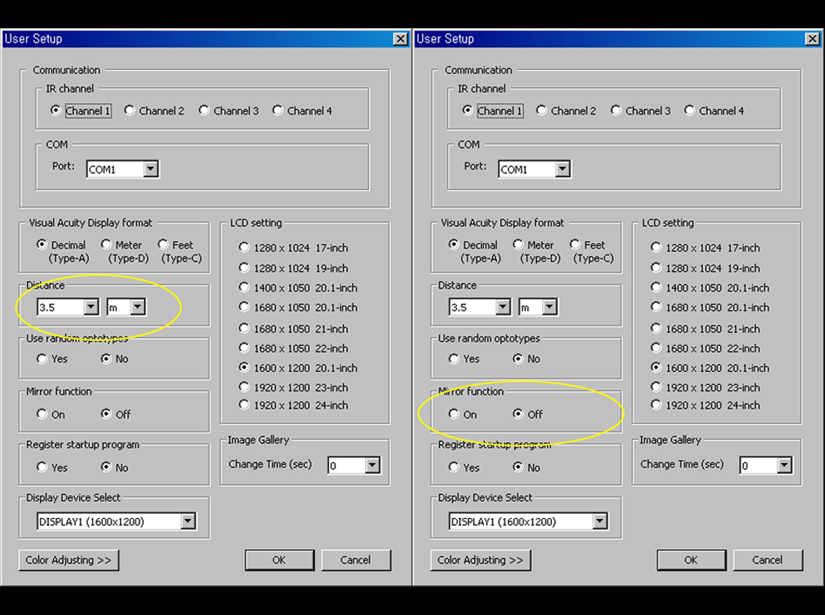Enable random optotypes by selecting Yes

[41, 358]
